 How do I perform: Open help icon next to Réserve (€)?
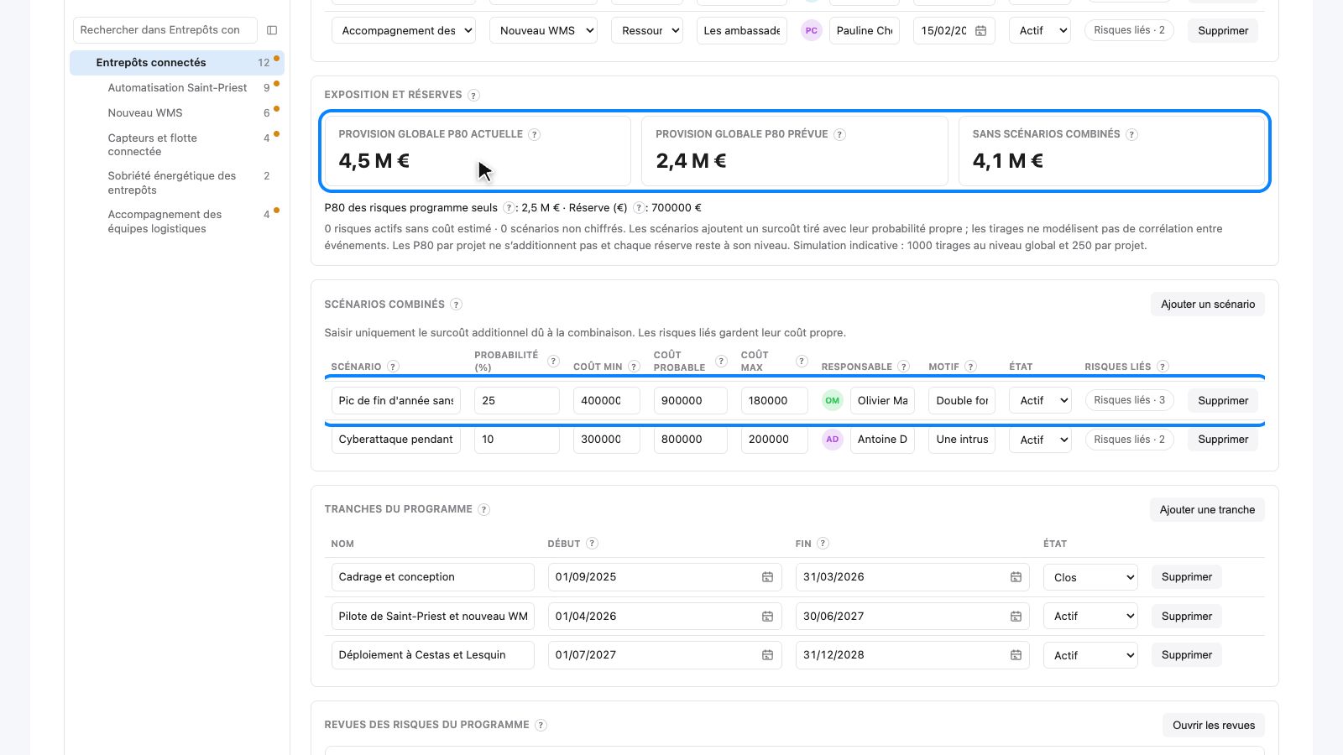(x=640, y=208)
